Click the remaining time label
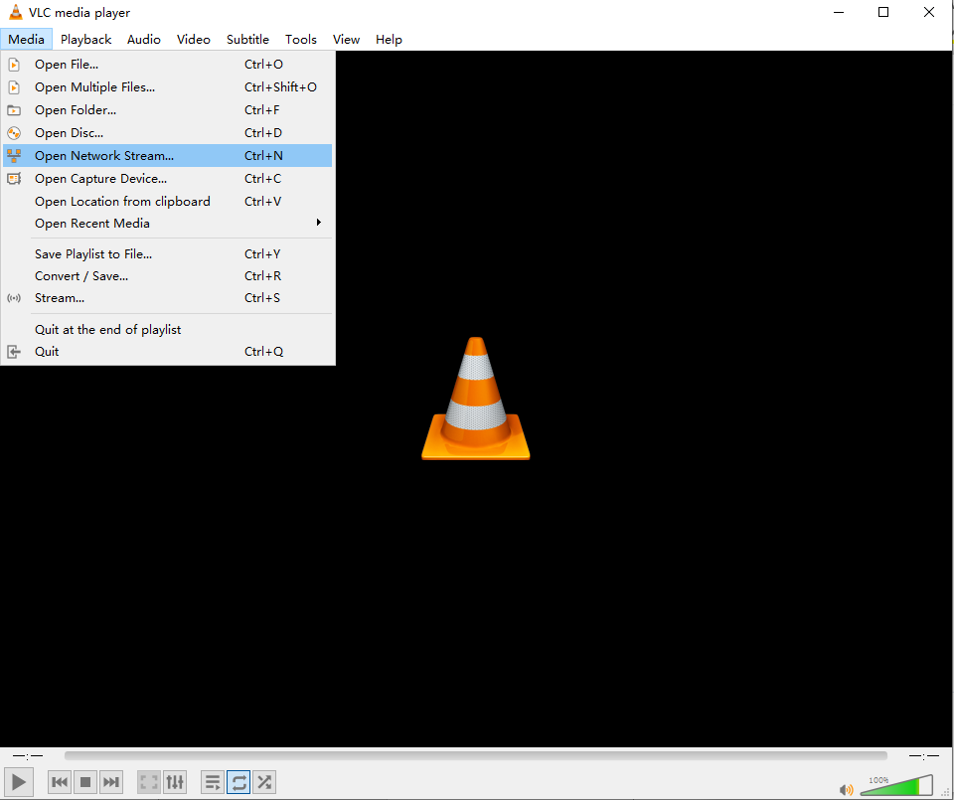 pyautogui.click(x=924, y=756)
